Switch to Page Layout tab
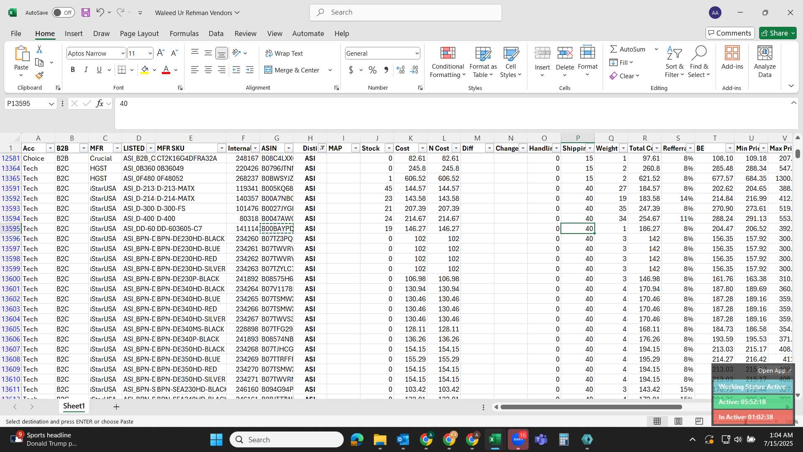The height and width of the screenshot is (452, 803). (x=139, y=33)
